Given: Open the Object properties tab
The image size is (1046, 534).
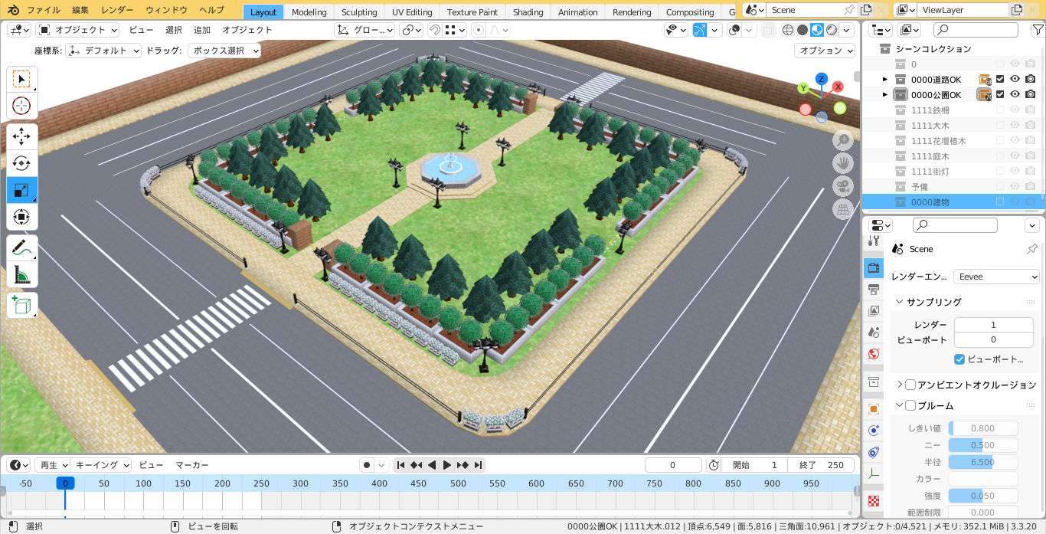Looking at the screenshot, I should [874, 409].
